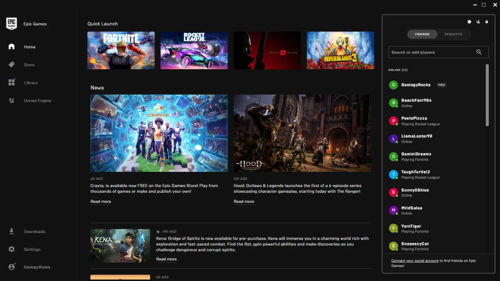
Task: Read more about the Crayta news
Action: click(101, 201)
